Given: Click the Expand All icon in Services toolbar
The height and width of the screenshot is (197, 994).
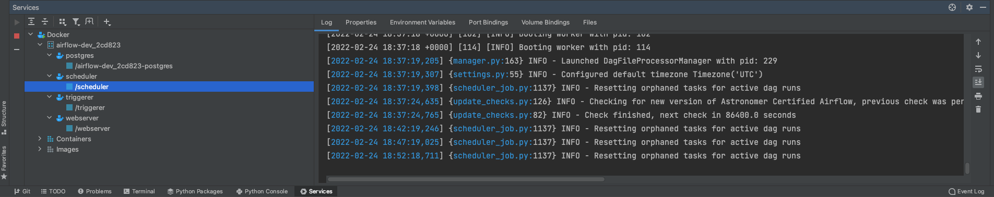Looking at the screenshot, I should [x=31, y=21].
